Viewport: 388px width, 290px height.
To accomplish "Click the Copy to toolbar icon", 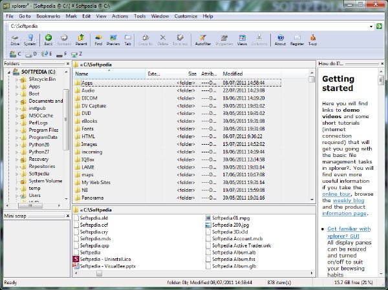I will click(x=145, y=40).
